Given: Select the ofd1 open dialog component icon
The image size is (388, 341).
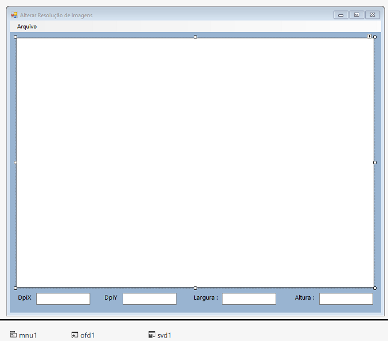Looking at the screenshot, I should [x=75, y=335].
